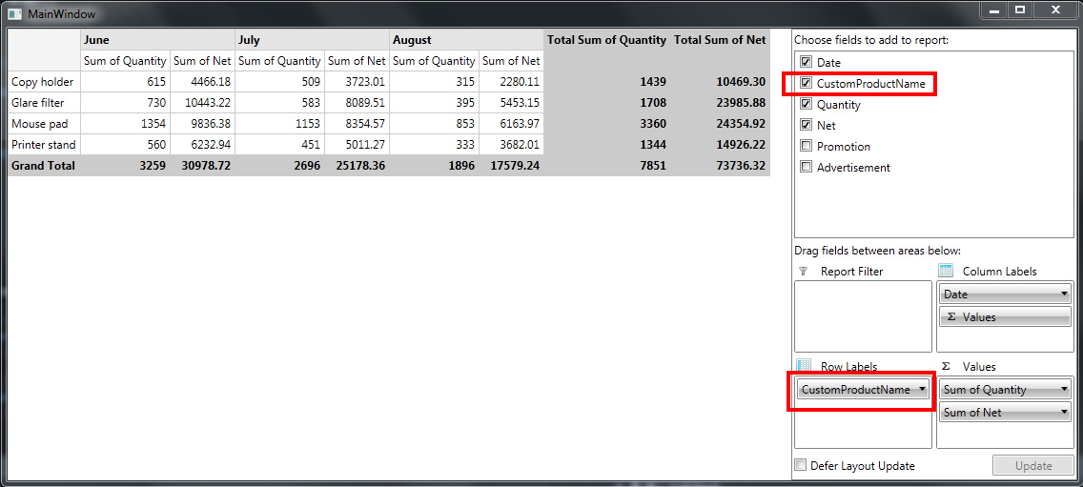Click the sigma icon beside Values area
Viewport: 1083px width, 487px height.
coord(947,366)
